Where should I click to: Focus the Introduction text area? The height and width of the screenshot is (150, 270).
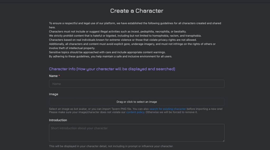[137, 133]
